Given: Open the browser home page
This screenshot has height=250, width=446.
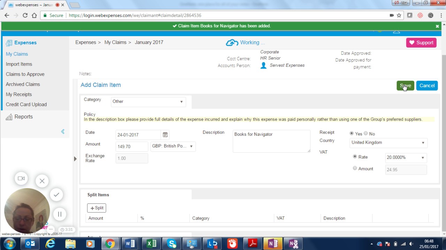Looking at the screenshot, I should [34, 15].
